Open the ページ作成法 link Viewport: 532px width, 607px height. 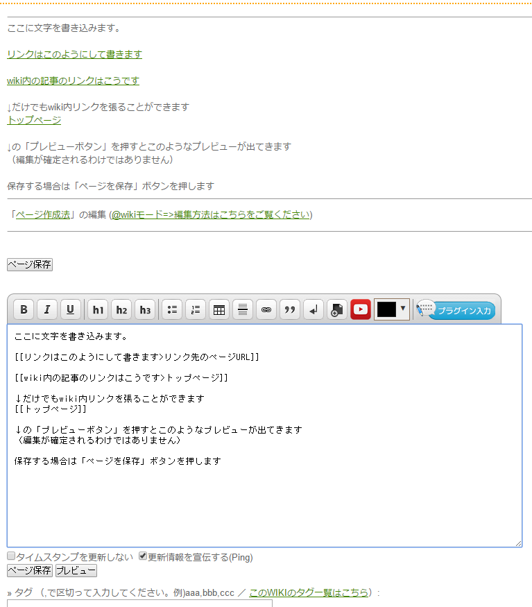point(42,215)
